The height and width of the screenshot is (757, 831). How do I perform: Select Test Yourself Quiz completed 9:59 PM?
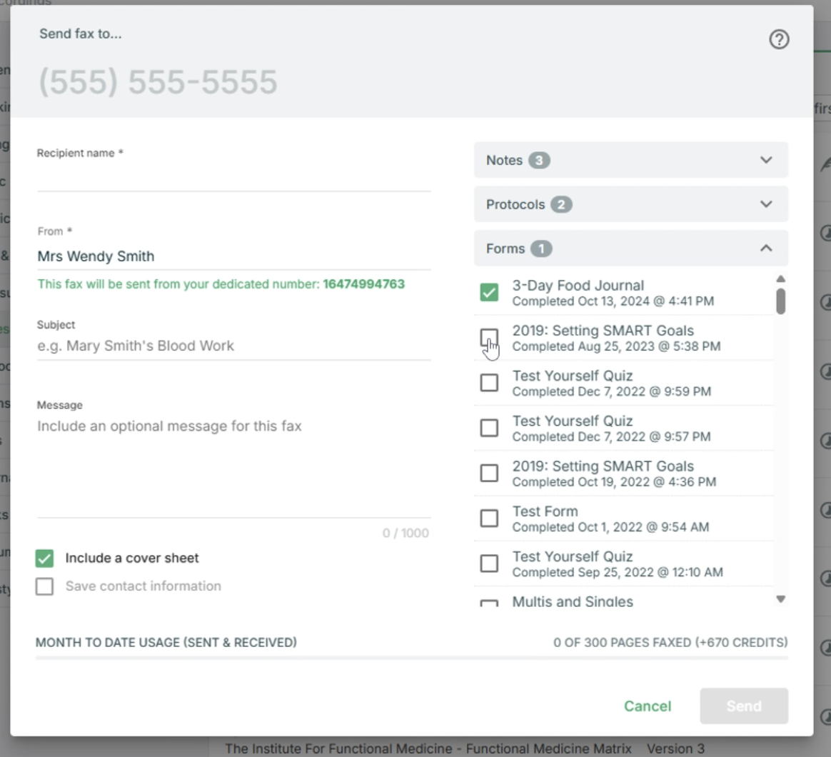click(489, 383)
